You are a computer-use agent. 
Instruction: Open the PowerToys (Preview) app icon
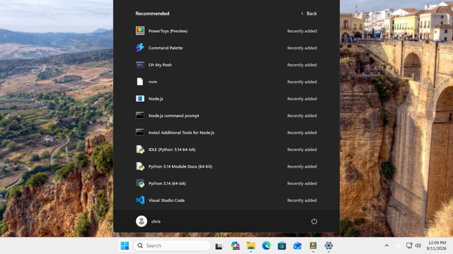(140, 31)
